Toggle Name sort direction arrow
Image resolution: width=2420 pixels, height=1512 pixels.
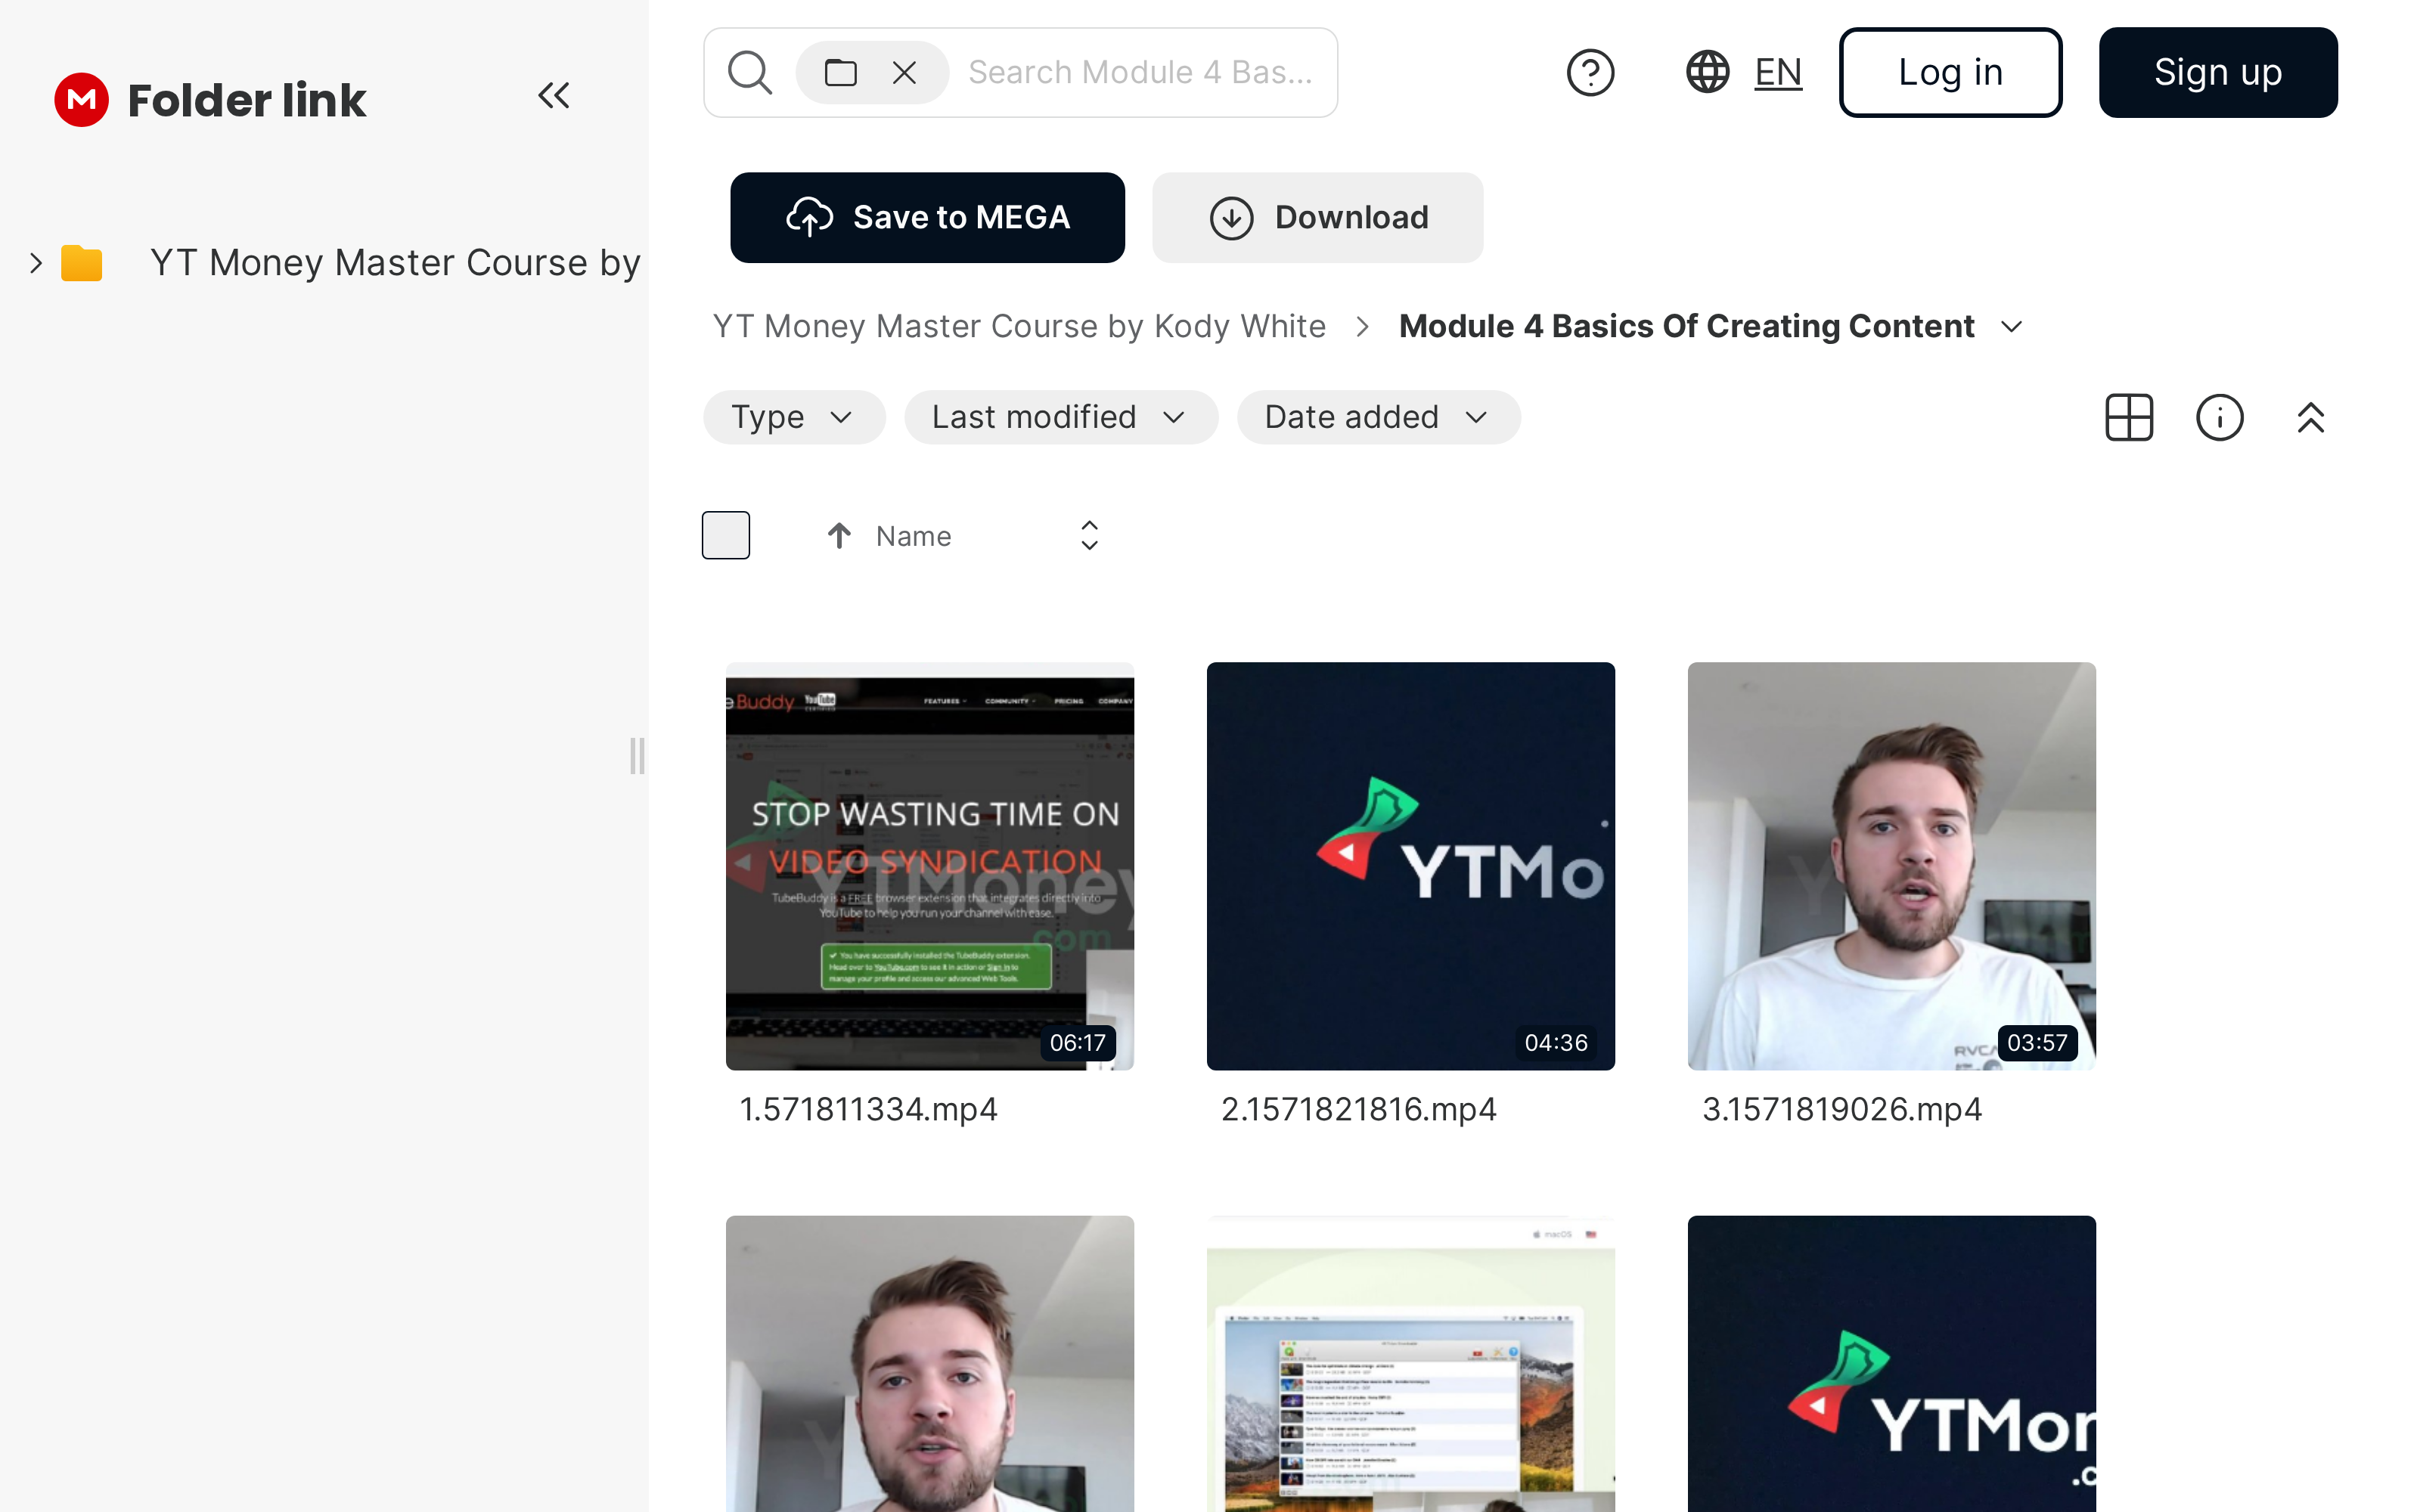pos(839,536)
